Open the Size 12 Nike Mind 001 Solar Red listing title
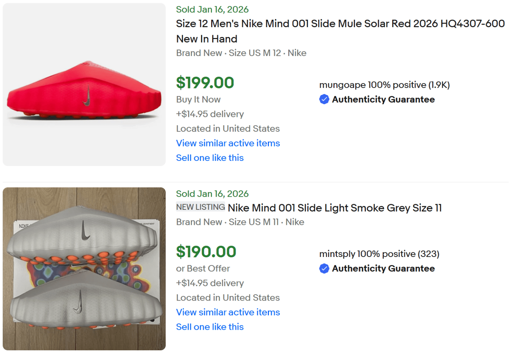This screenshot has height=352, width=528. [x=340, y=24]
